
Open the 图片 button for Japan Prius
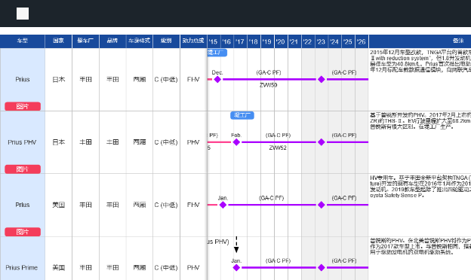coord(23,106)
